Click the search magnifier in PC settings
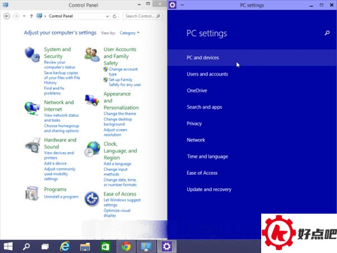The image size is (337, 253). tap(327, 34)
